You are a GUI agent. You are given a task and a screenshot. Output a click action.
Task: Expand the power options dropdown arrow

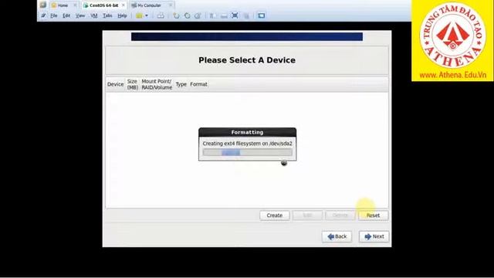tap(147, 15)
